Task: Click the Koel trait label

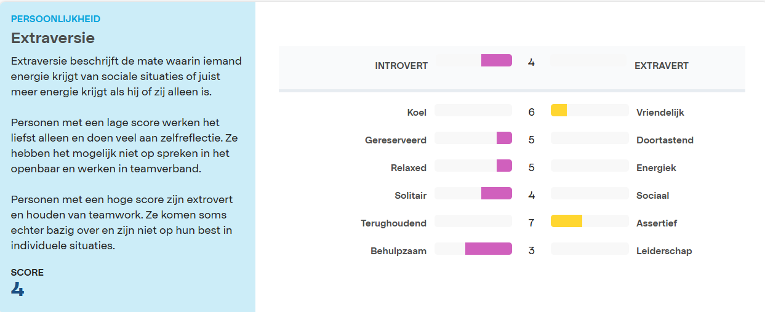Action: point(417,113)
